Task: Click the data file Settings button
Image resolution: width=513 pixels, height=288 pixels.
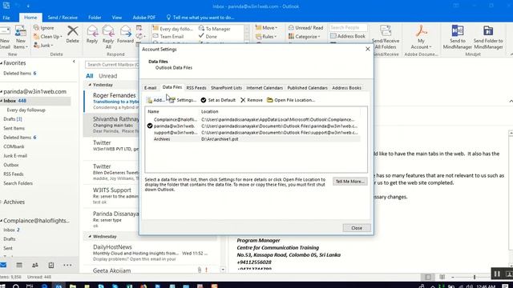Action: pyautogui.click(x=183, y=100)
